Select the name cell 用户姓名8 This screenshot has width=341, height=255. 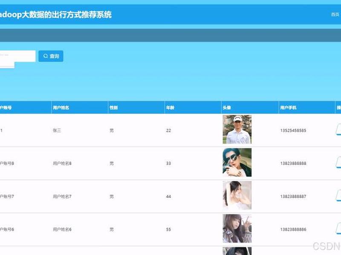(62, 163)
